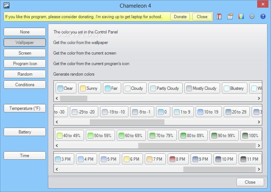Pick the 7 PM time color swatch
271x192 pixels.
coord(155,159)
